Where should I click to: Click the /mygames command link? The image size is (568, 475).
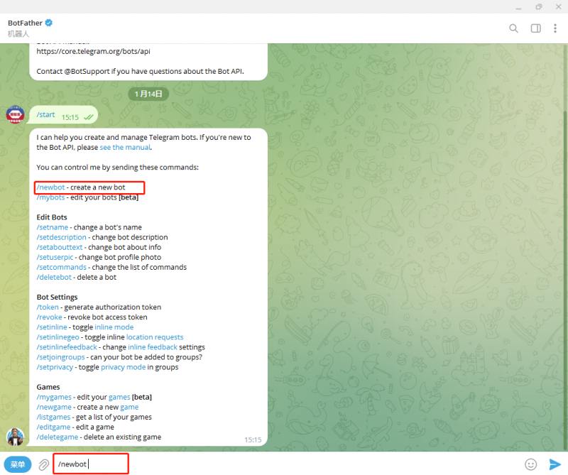click(54, 397)
